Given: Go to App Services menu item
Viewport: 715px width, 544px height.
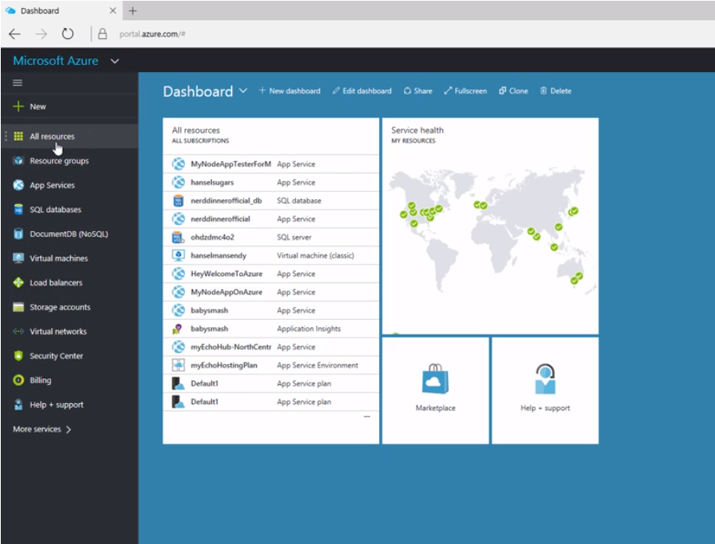Looking at the screenshot, I should (70, 185).
